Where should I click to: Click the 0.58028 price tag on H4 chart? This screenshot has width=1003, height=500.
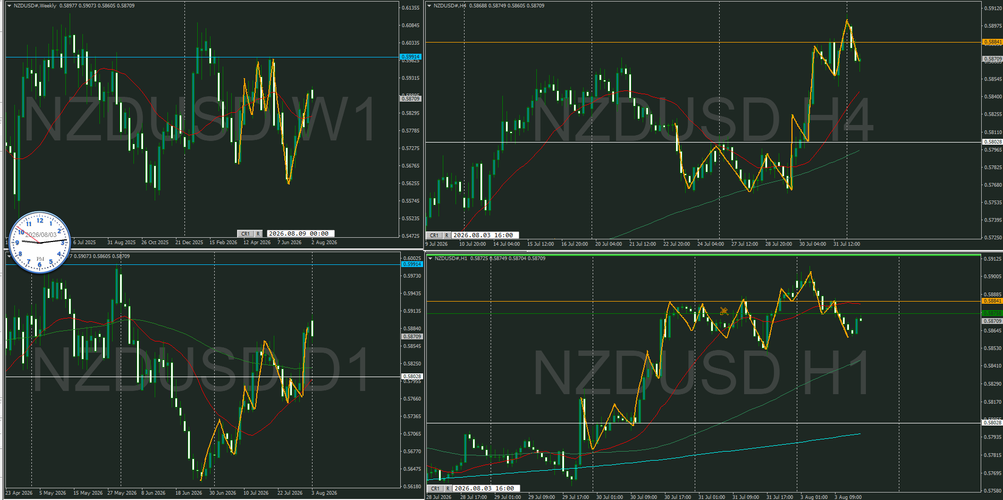992,142
